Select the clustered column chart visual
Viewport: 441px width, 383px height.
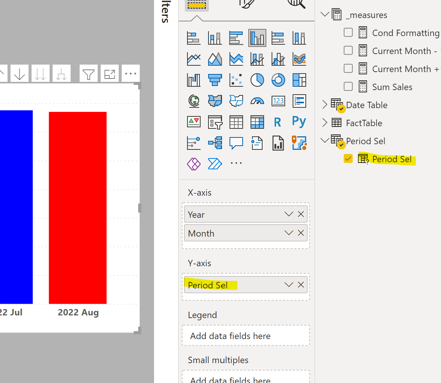tap(257, 38)
